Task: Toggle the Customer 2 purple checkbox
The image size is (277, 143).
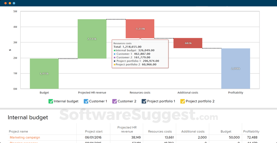Action: click(x=115, y=101)
